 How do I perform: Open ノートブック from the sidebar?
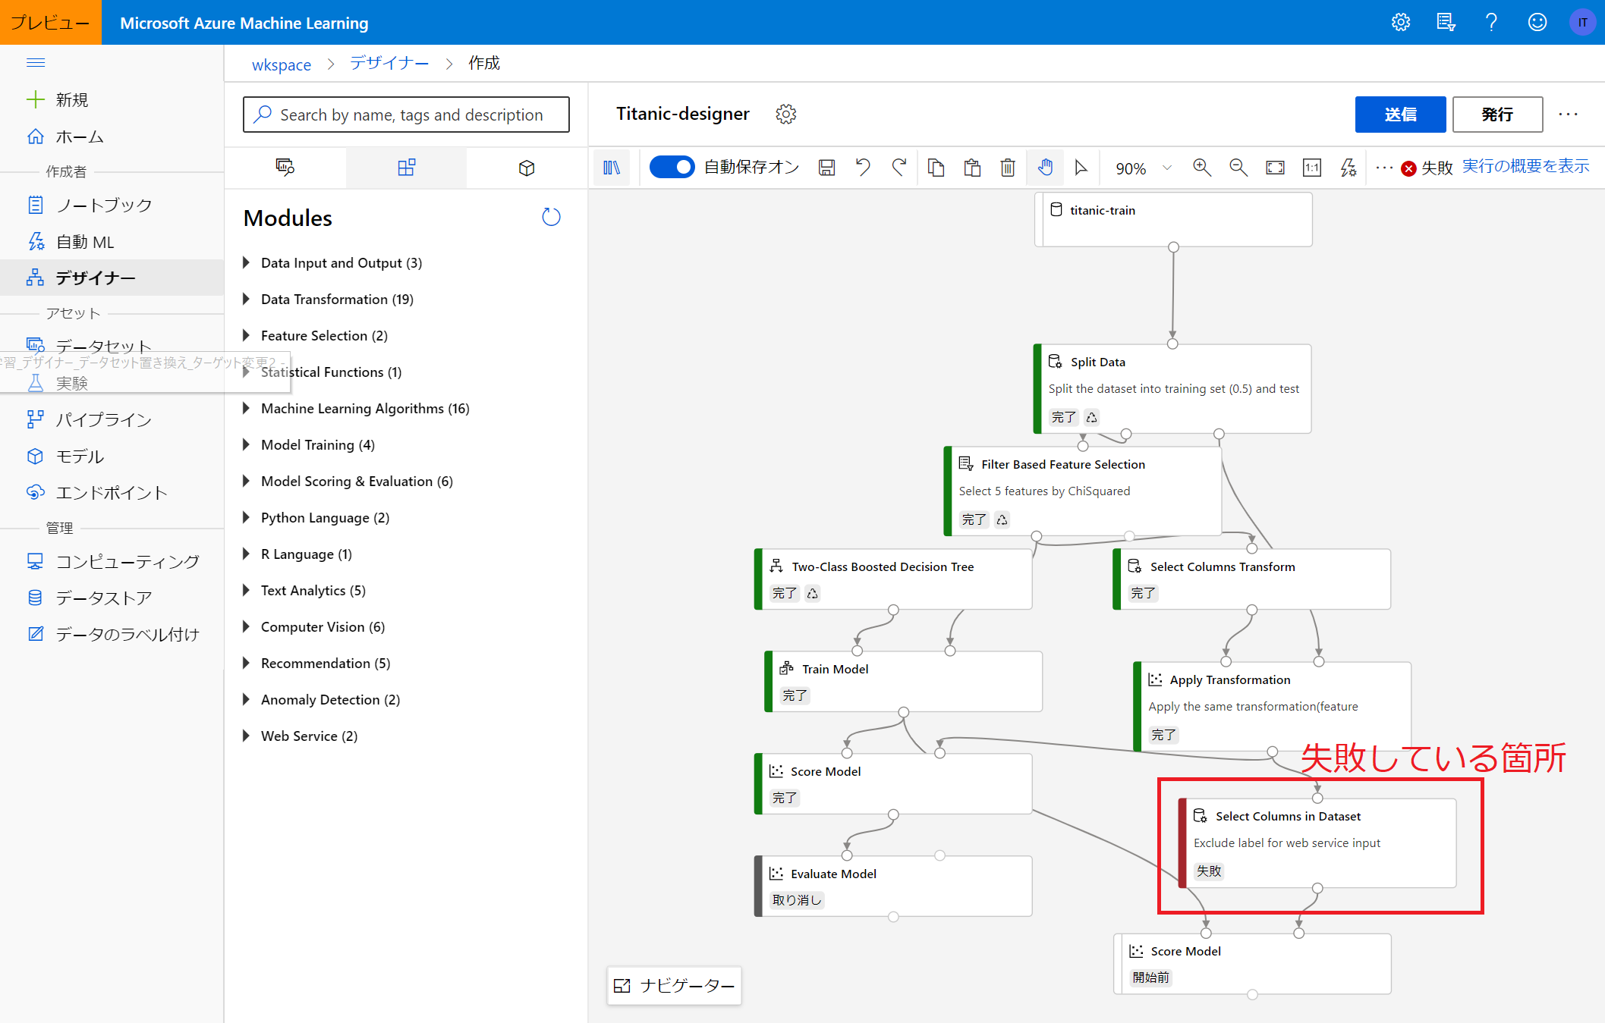click(x=101, y=204)
